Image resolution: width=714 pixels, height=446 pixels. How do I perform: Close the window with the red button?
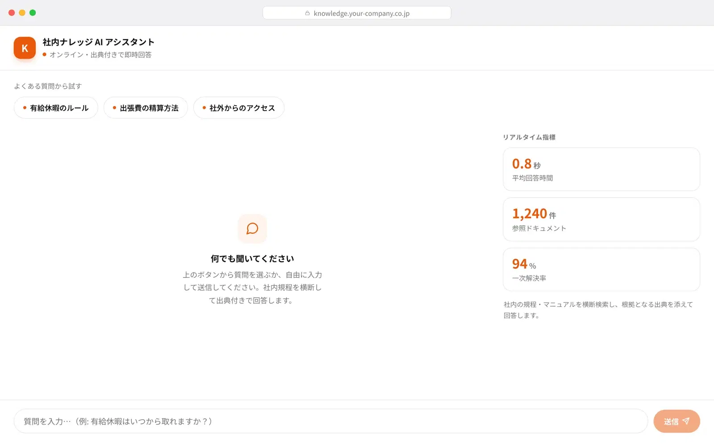point(12,12)
